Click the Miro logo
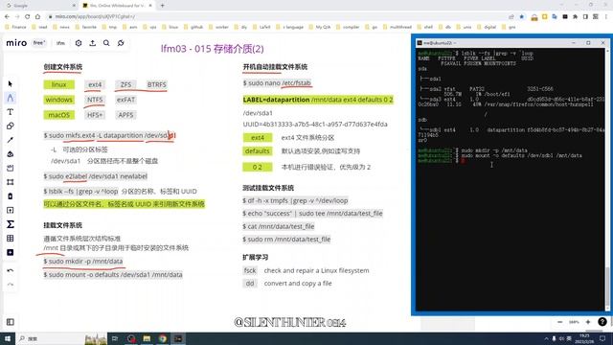Viewport: 613px width, 345px height. point(16,43)
